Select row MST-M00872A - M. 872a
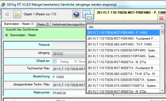Viewport: 166px width, 101px height. (123, 91)
